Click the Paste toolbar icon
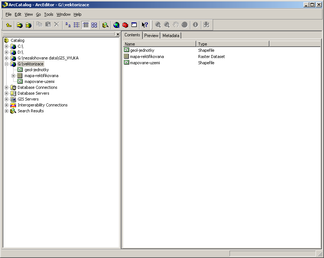The height and width of the screenshot is (258, 324). click(x=48, y=25)
